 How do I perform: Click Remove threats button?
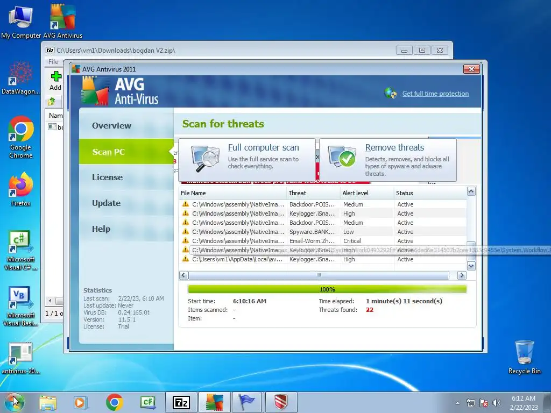(388, 160)
